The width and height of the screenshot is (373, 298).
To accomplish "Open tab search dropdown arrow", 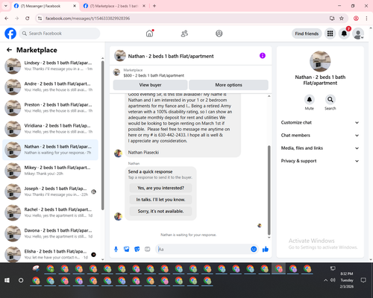I will click(6, 6).
